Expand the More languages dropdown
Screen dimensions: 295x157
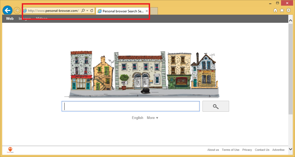pyautogui.click(x=152, y=118)
